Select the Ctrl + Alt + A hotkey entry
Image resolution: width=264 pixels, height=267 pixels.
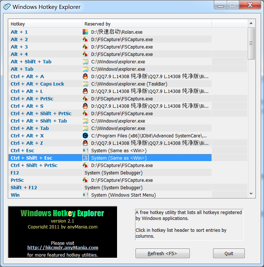click(x=110, y=76)
